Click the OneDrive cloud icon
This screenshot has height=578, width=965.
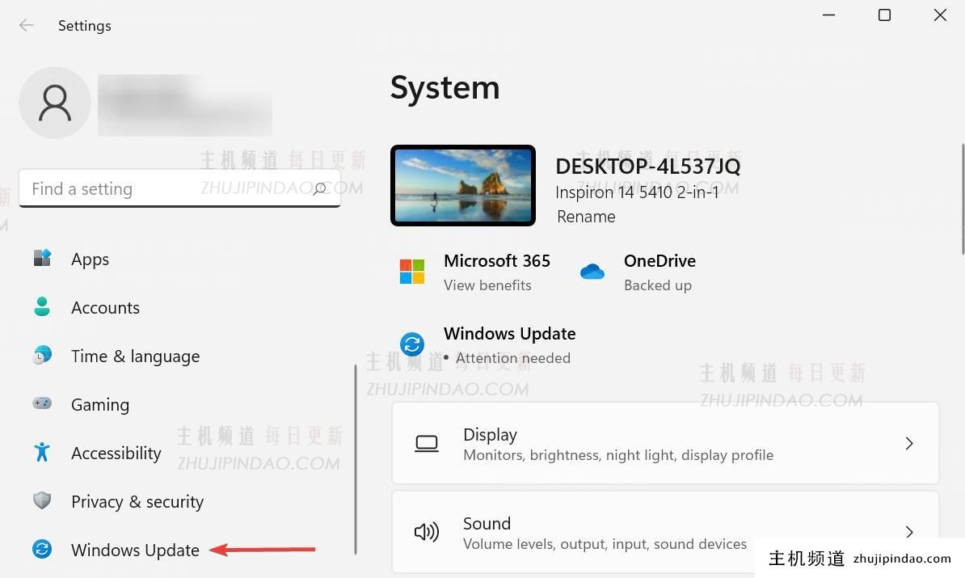point(592,272)
